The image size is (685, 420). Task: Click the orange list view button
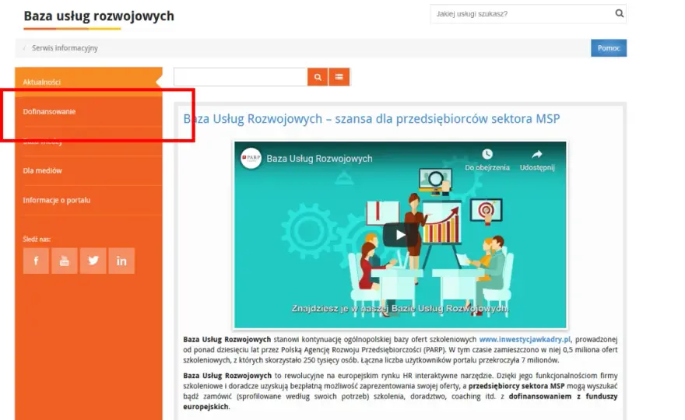click(339, 77)
